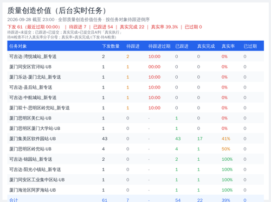Screen dimensions: 271x202
Task: Click the 已过期 column header
Action: [250, 46]
